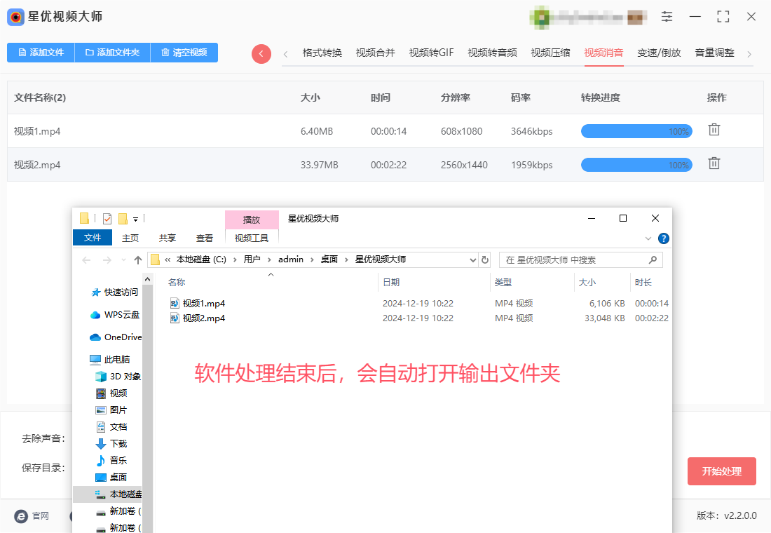Open the 视频 library in Explorer sidebar
This screenshot has width=771, height=533.
(x=111, y=393)
